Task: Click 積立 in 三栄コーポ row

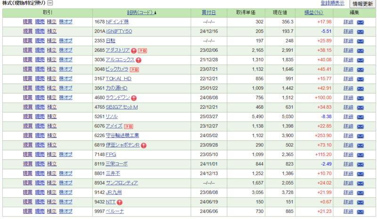Action: tap(52, 164)
